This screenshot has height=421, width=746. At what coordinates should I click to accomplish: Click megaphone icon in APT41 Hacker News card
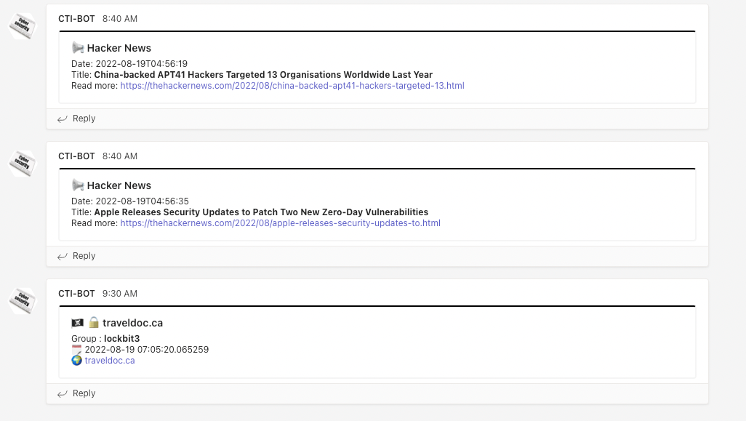(78, 48)
